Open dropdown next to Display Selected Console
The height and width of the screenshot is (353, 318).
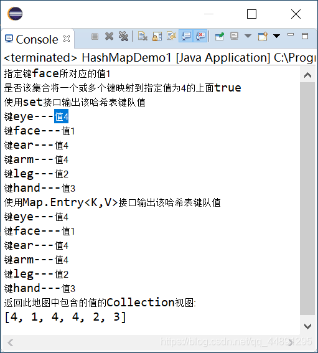tap(248, 36)
